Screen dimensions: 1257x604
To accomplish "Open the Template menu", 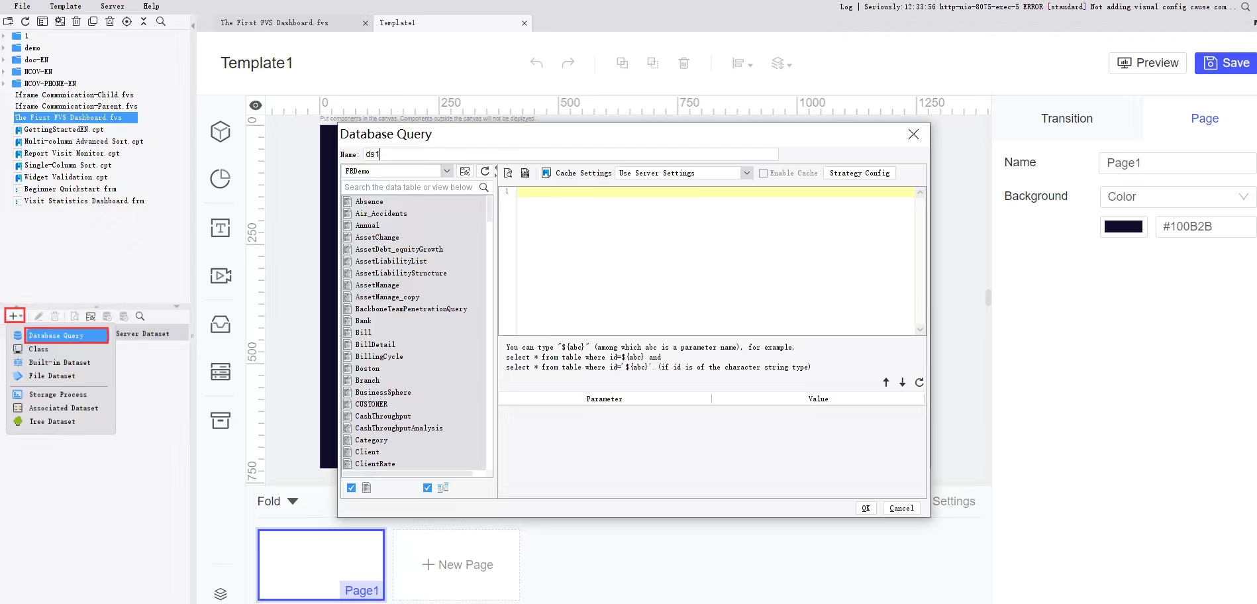I will pyautogui.click(x=66, y=6).
